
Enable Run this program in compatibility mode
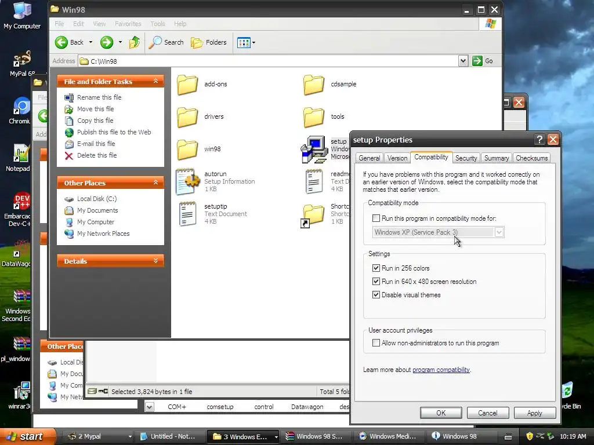point(376,218)
